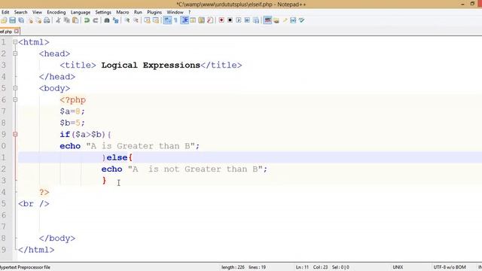Toggle Word wrap toolbar button

coord(167,20)
